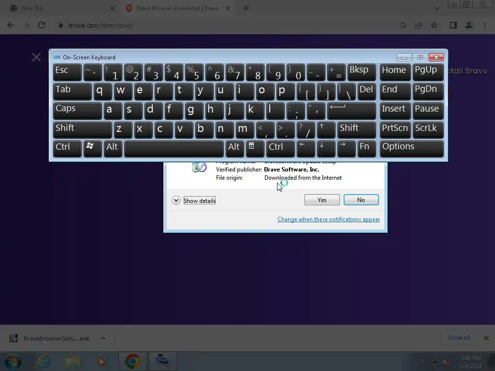Open the Windows Start menu
The width and height of the screenshot is (495, 371).
point(13,361)
